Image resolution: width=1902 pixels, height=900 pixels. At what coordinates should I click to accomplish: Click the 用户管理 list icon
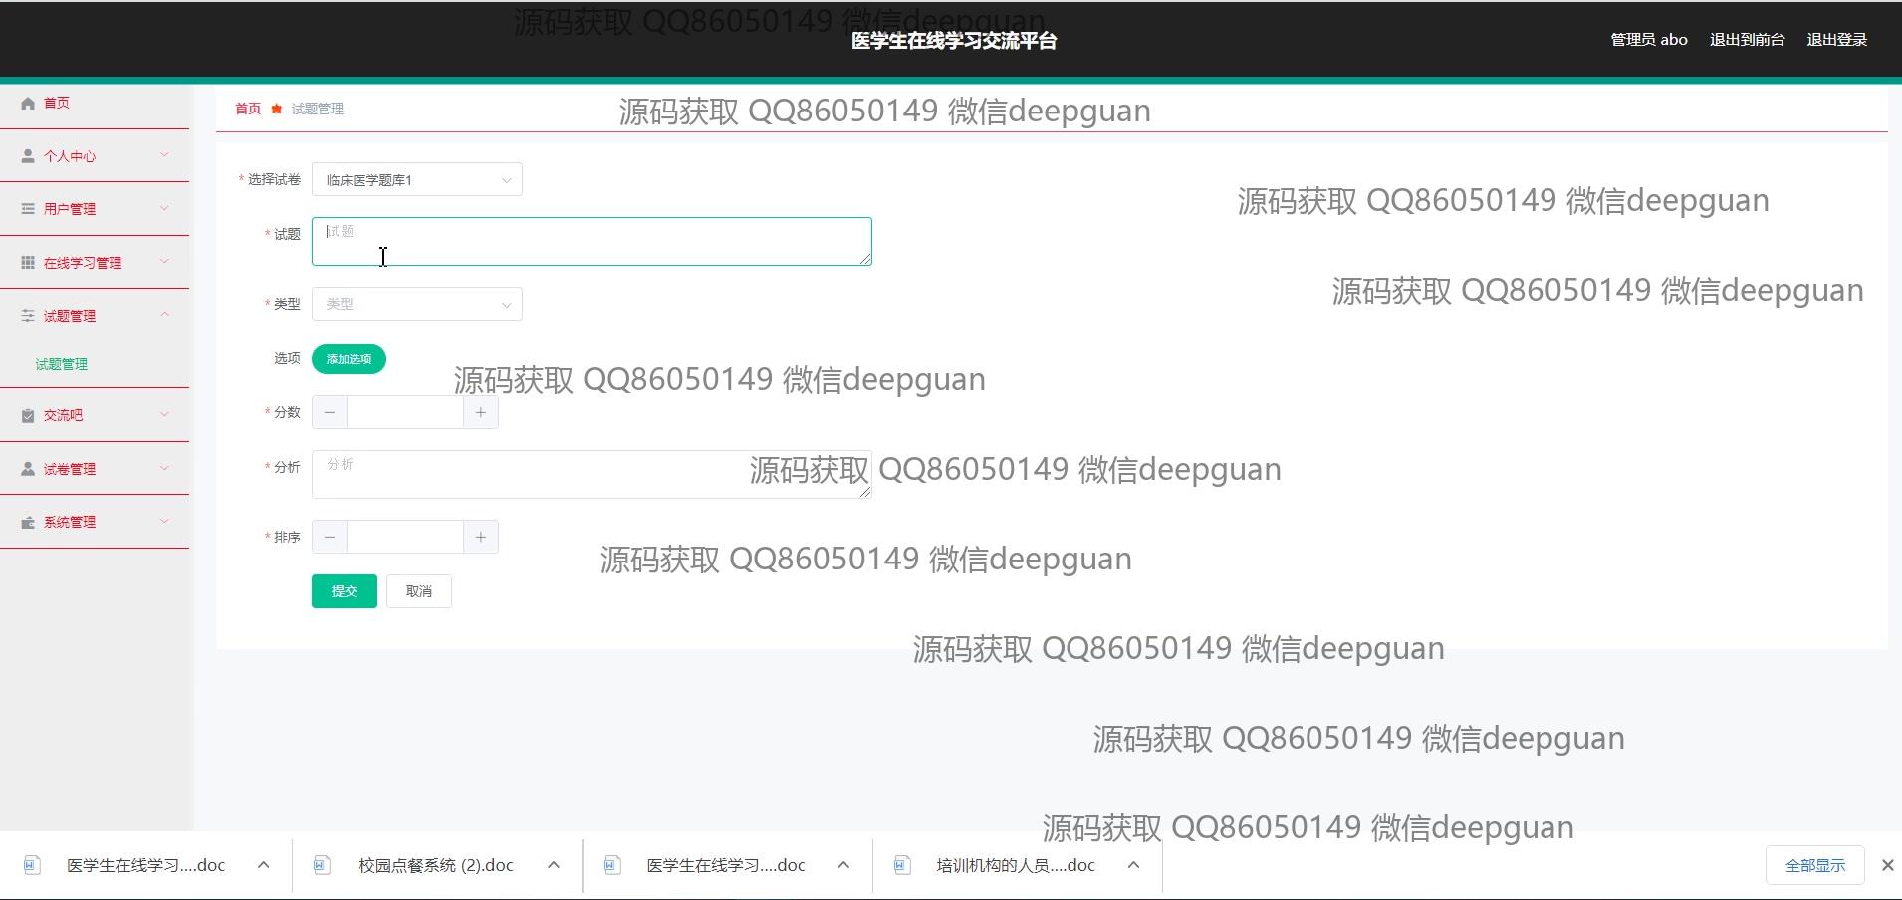click(x=28, y=209)
